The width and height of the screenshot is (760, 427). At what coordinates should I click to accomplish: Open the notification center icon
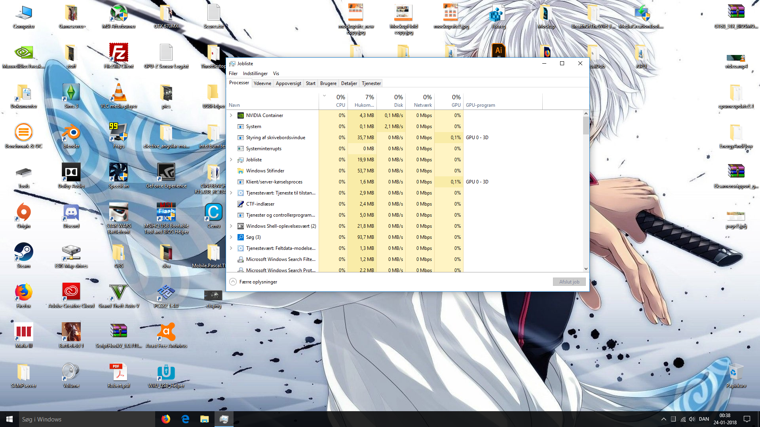[747, 419]
